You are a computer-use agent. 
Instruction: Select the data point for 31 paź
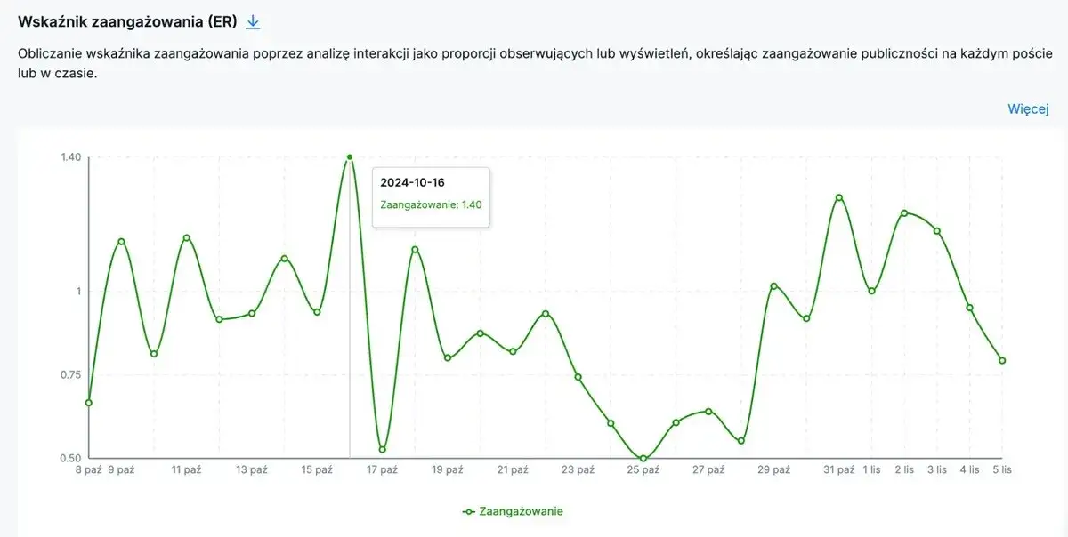coord(838,197)
